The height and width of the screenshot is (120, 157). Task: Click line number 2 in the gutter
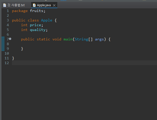(8, 16)
